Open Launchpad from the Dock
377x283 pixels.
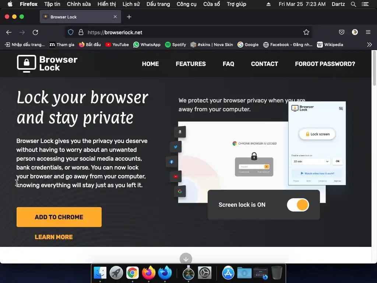point(116,273)
